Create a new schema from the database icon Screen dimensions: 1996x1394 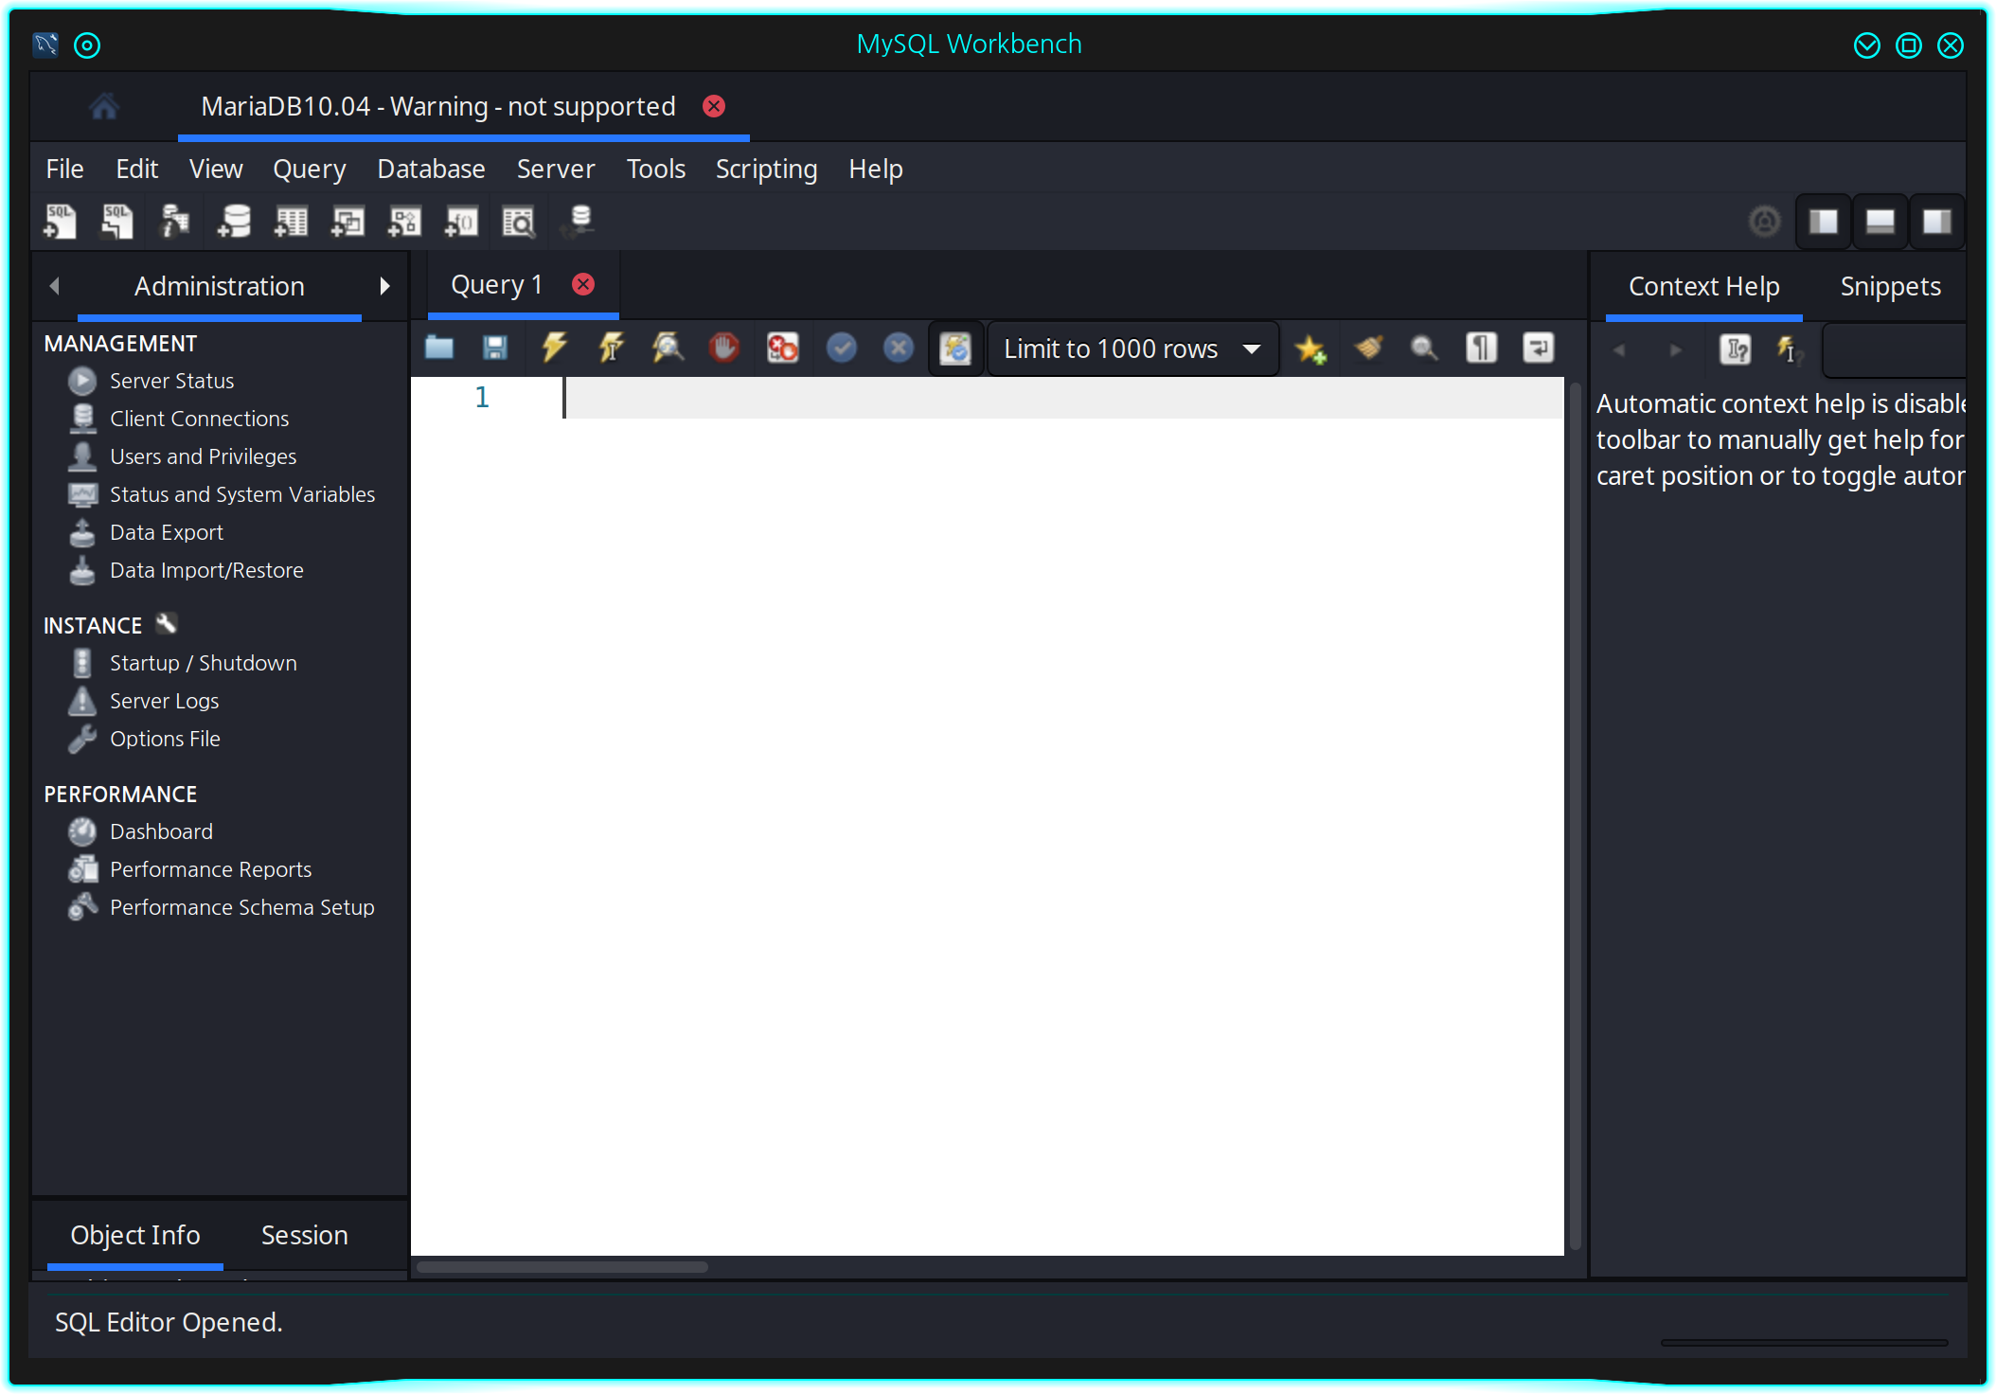pos(234,222)
